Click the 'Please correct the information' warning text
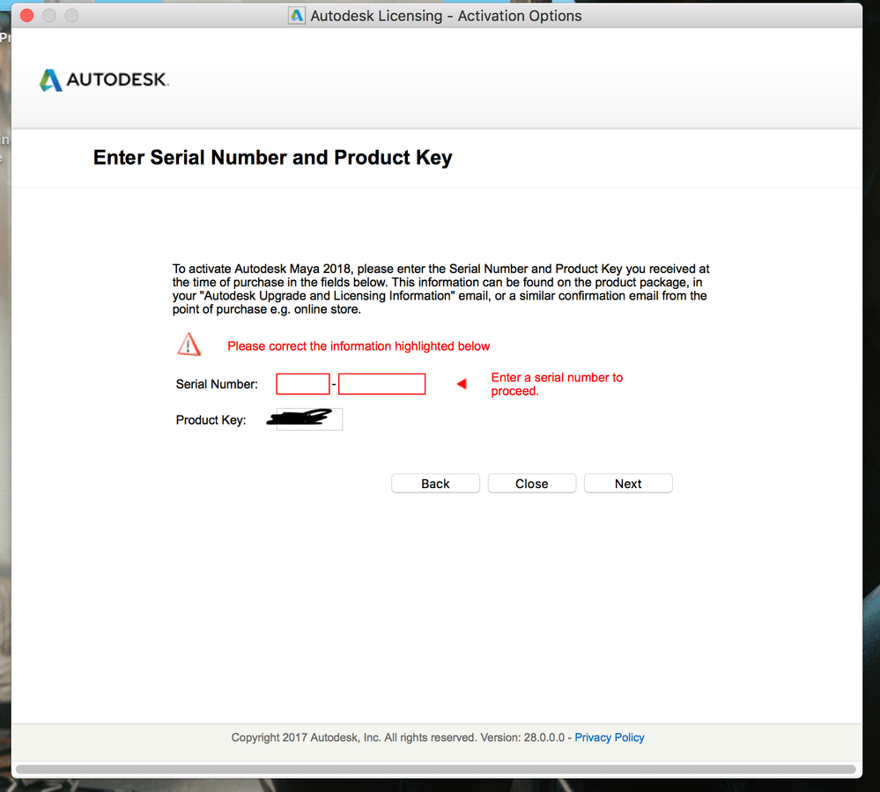This screenshot has height=792, width=880. [x=359, y=346]
